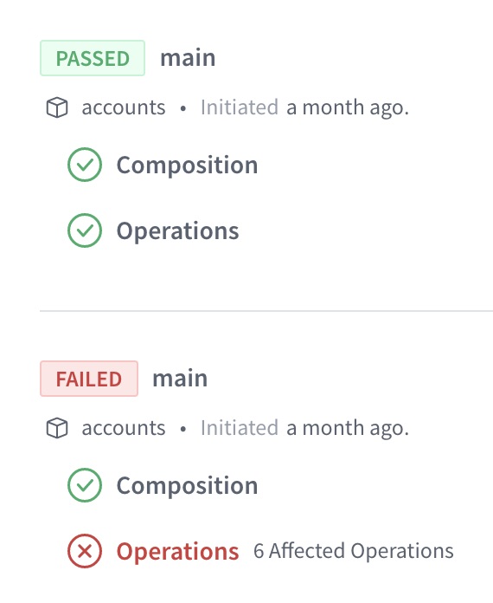View the 6 Affected Operations details

click(x=354, y=551)
